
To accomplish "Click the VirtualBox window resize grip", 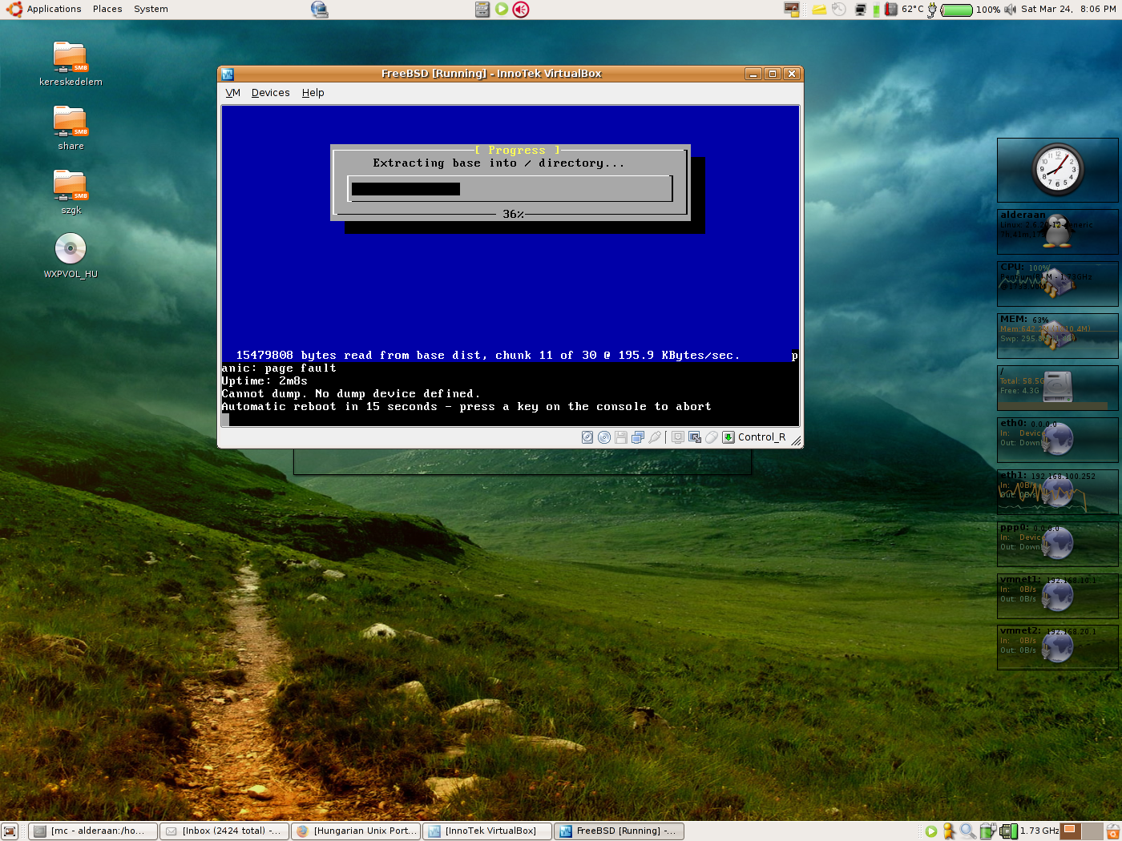I will (x=796, y=440).
